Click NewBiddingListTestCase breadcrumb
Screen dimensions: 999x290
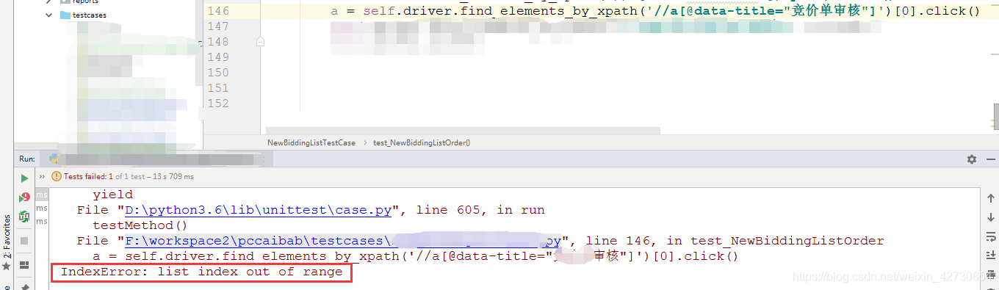coord(311,142)
